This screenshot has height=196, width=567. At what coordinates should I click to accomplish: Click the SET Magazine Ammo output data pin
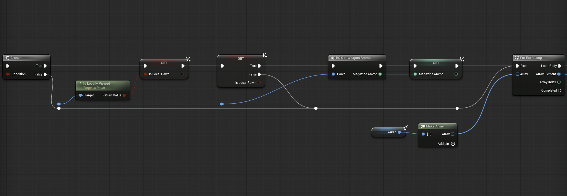pos(456,74)
